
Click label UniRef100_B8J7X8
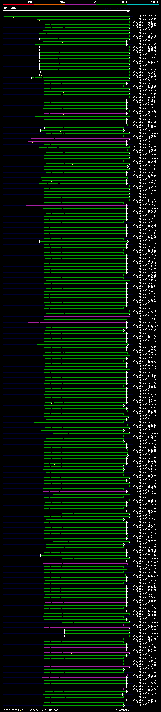[144, 211]
